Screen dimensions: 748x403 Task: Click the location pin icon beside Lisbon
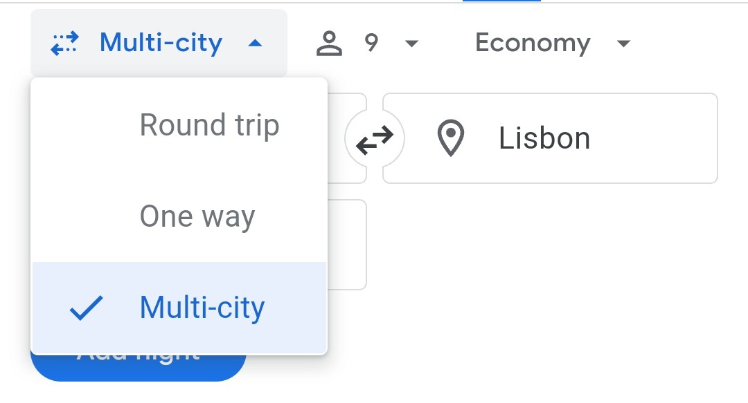coord(451,138)
